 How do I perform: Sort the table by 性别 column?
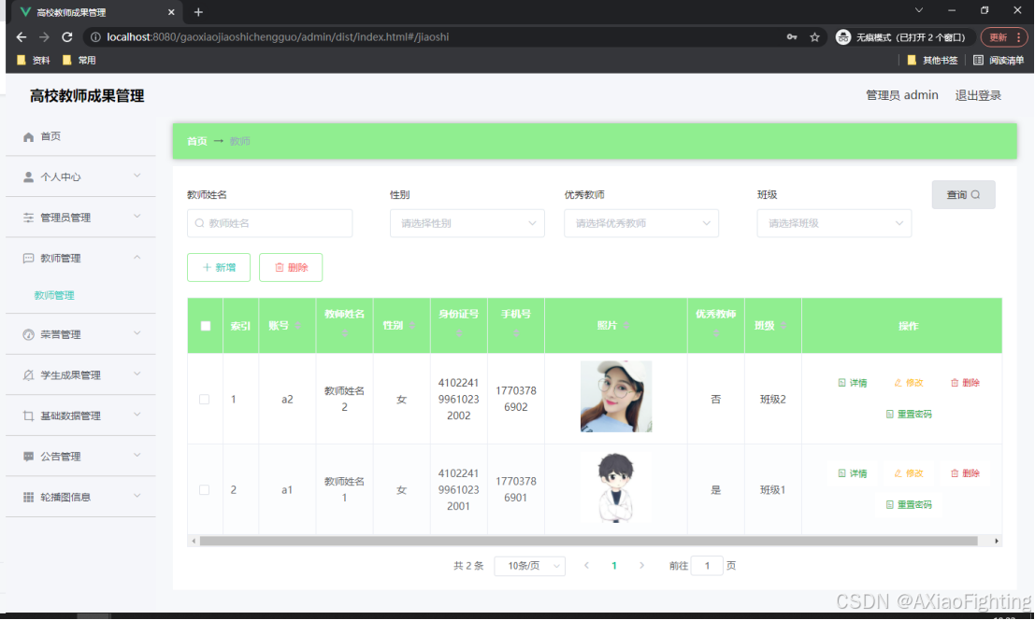[412, 326]
